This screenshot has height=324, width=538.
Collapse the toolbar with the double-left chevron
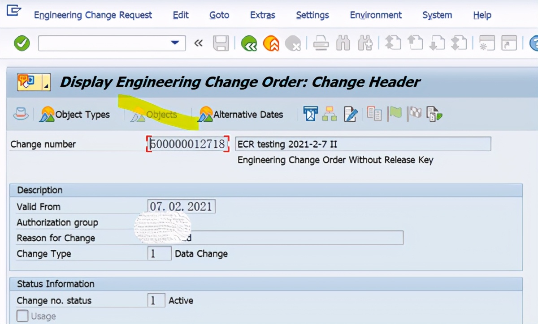point(199,43)
